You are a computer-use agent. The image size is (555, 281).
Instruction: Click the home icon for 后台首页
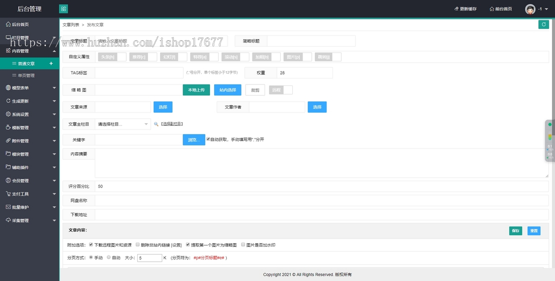point(8,24)
